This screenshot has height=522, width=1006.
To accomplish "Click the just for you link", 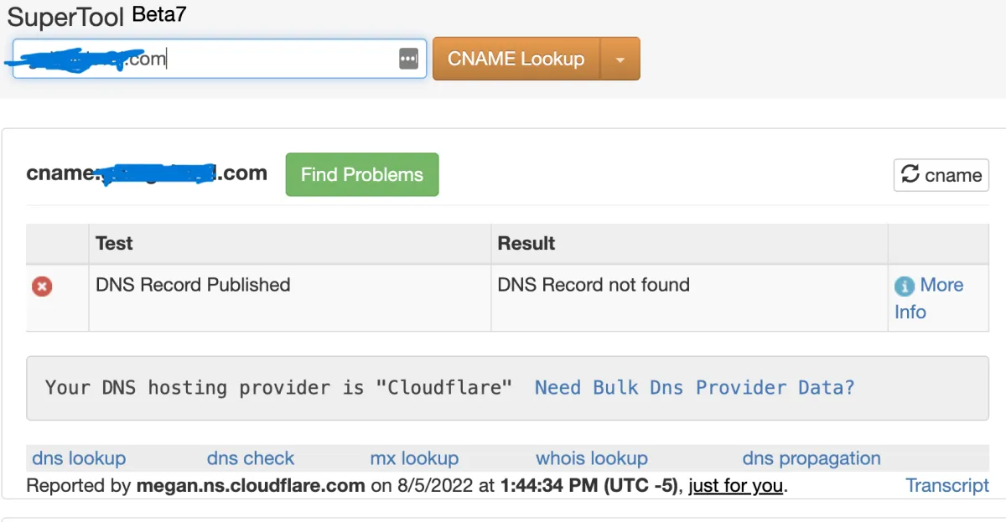I will click(735, 485).
